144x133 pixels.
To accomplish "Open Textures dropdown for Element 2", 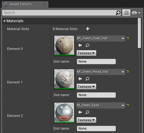I will [x=86, y=120].
